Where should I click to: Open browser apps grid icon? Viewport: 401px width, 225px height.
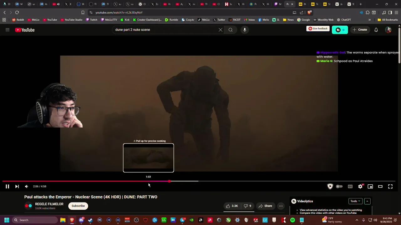click(4, 20)
